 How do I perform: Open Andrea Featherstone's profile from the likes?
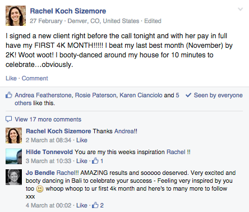click(x=43, y=95)
